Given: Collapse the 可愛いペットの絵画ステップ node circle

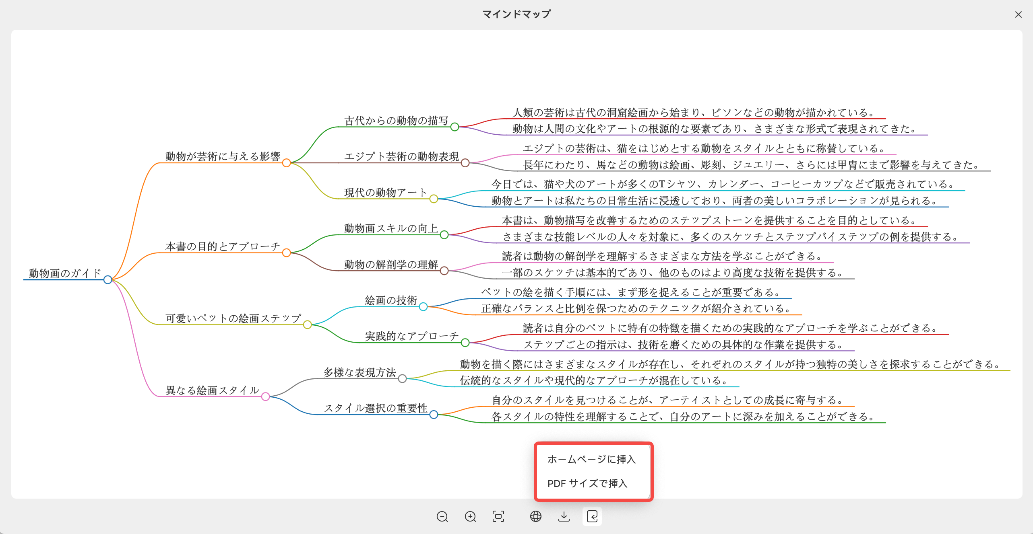Looking at the screenshot, I should [307, 325].
